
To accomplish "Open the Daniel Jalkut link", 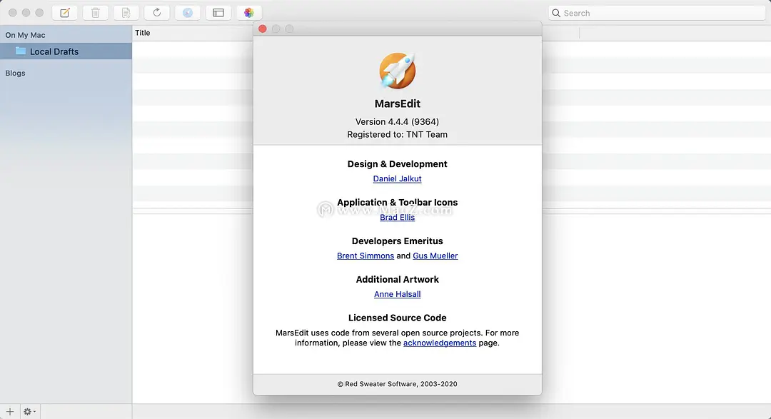I will [x=398, y=178].
